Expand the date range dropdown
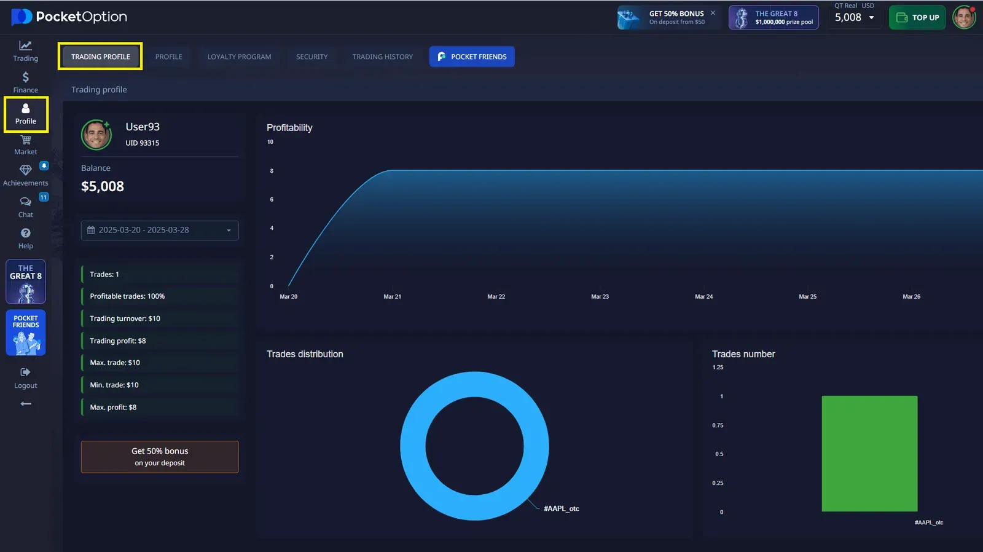This screenshot has width=983, height=552. pos(160,231)
